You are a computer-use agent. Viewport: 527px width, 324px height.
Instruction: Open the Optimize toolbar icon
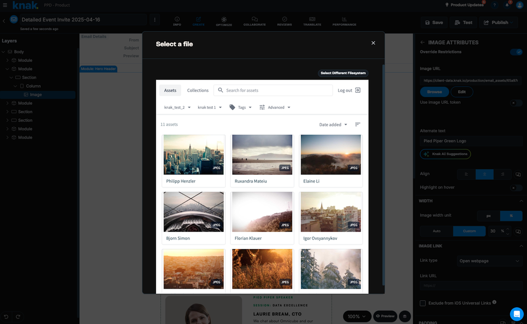[224, 22]
